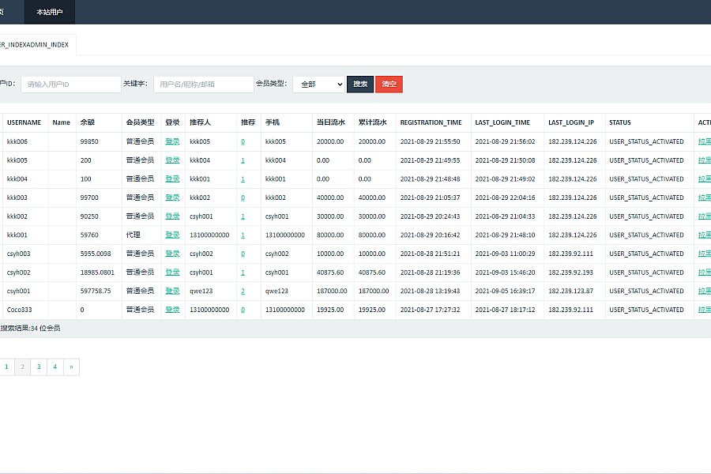Jump to page 4 in pagination
The width and height of the screenshot is (711, 474).
(55, 367)
